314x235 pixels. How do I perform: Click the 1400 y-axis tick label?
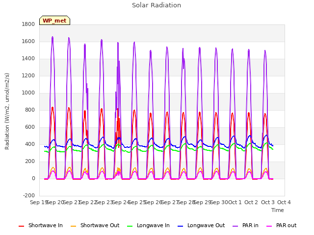(28, 59)
